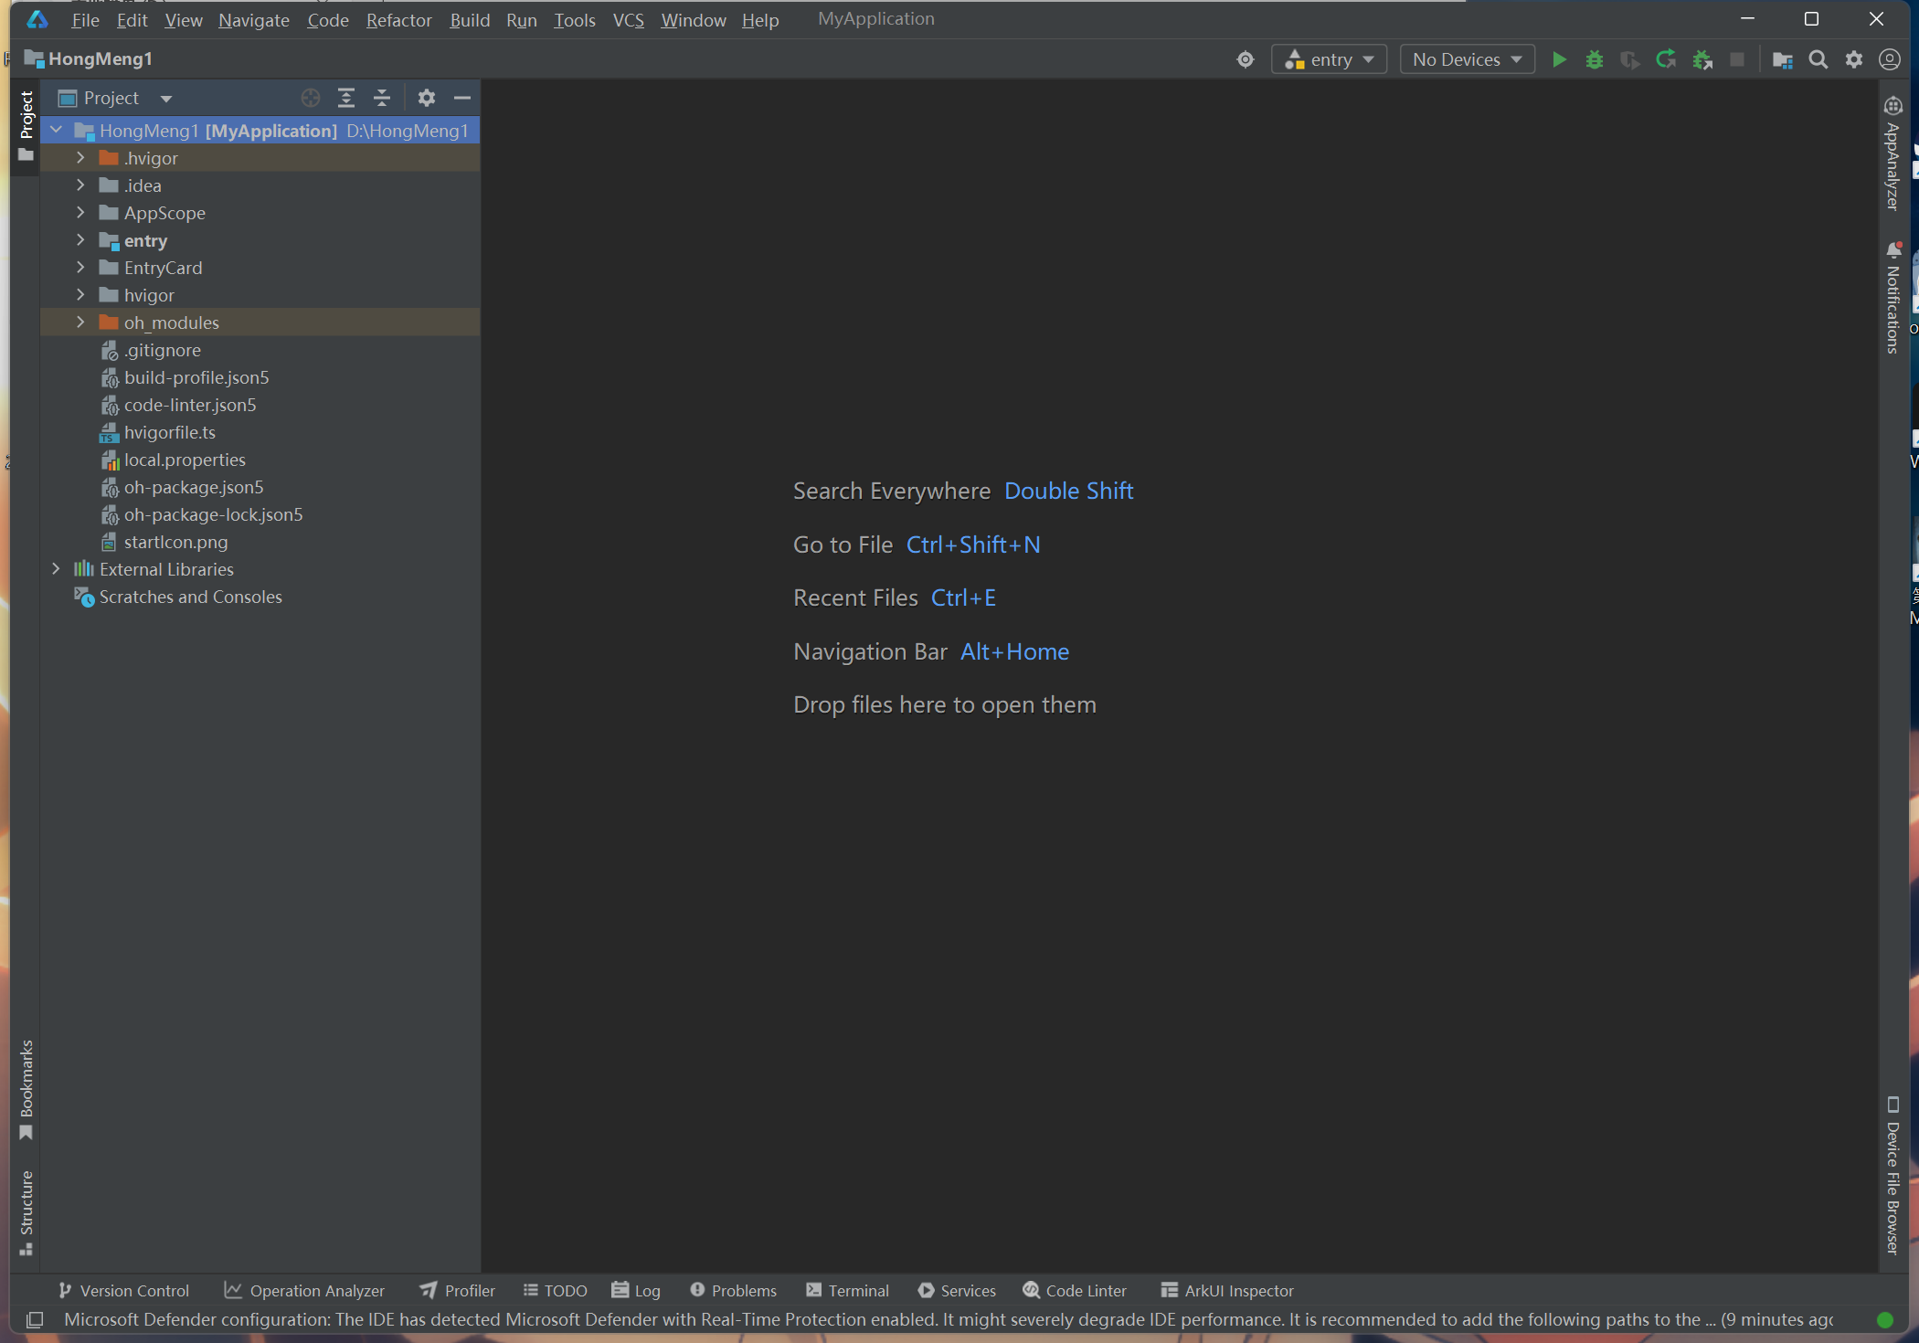1919x1343 pixels.
Task: Open the Problems tab
Action: click(734, 1291)
